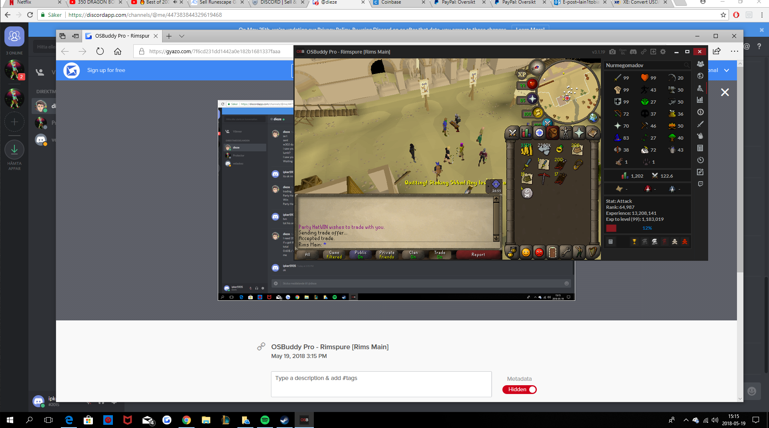Type a description in the Gyazo tags field

381,384
